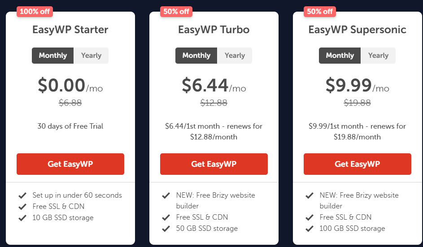The image size is (423, 247).
Task: Select Monthly billing for EasyWP Starter
Action: (x=53, y=56)
